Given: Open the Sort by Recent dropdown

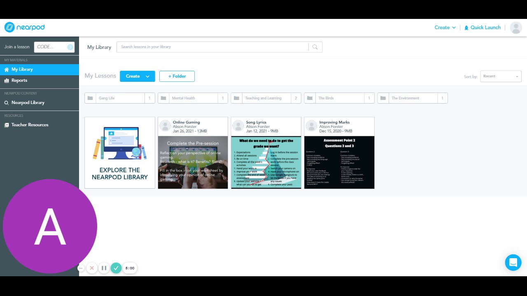Looking at the screenshot, I should (x=501, y=76).
